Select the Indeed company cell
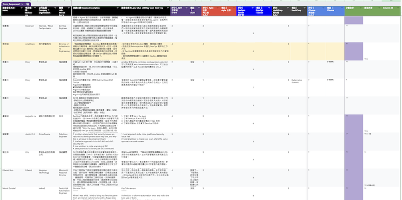This screenshot has width=402, height=200. [x=48, y=193]
